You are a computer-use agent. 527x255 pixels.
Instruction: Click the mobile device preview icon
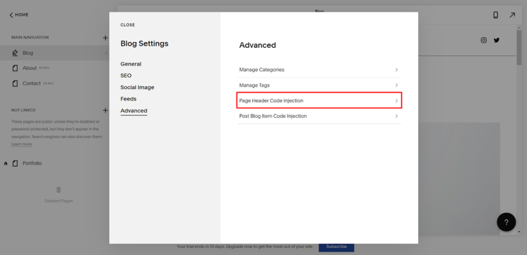[x=496, y=15]
